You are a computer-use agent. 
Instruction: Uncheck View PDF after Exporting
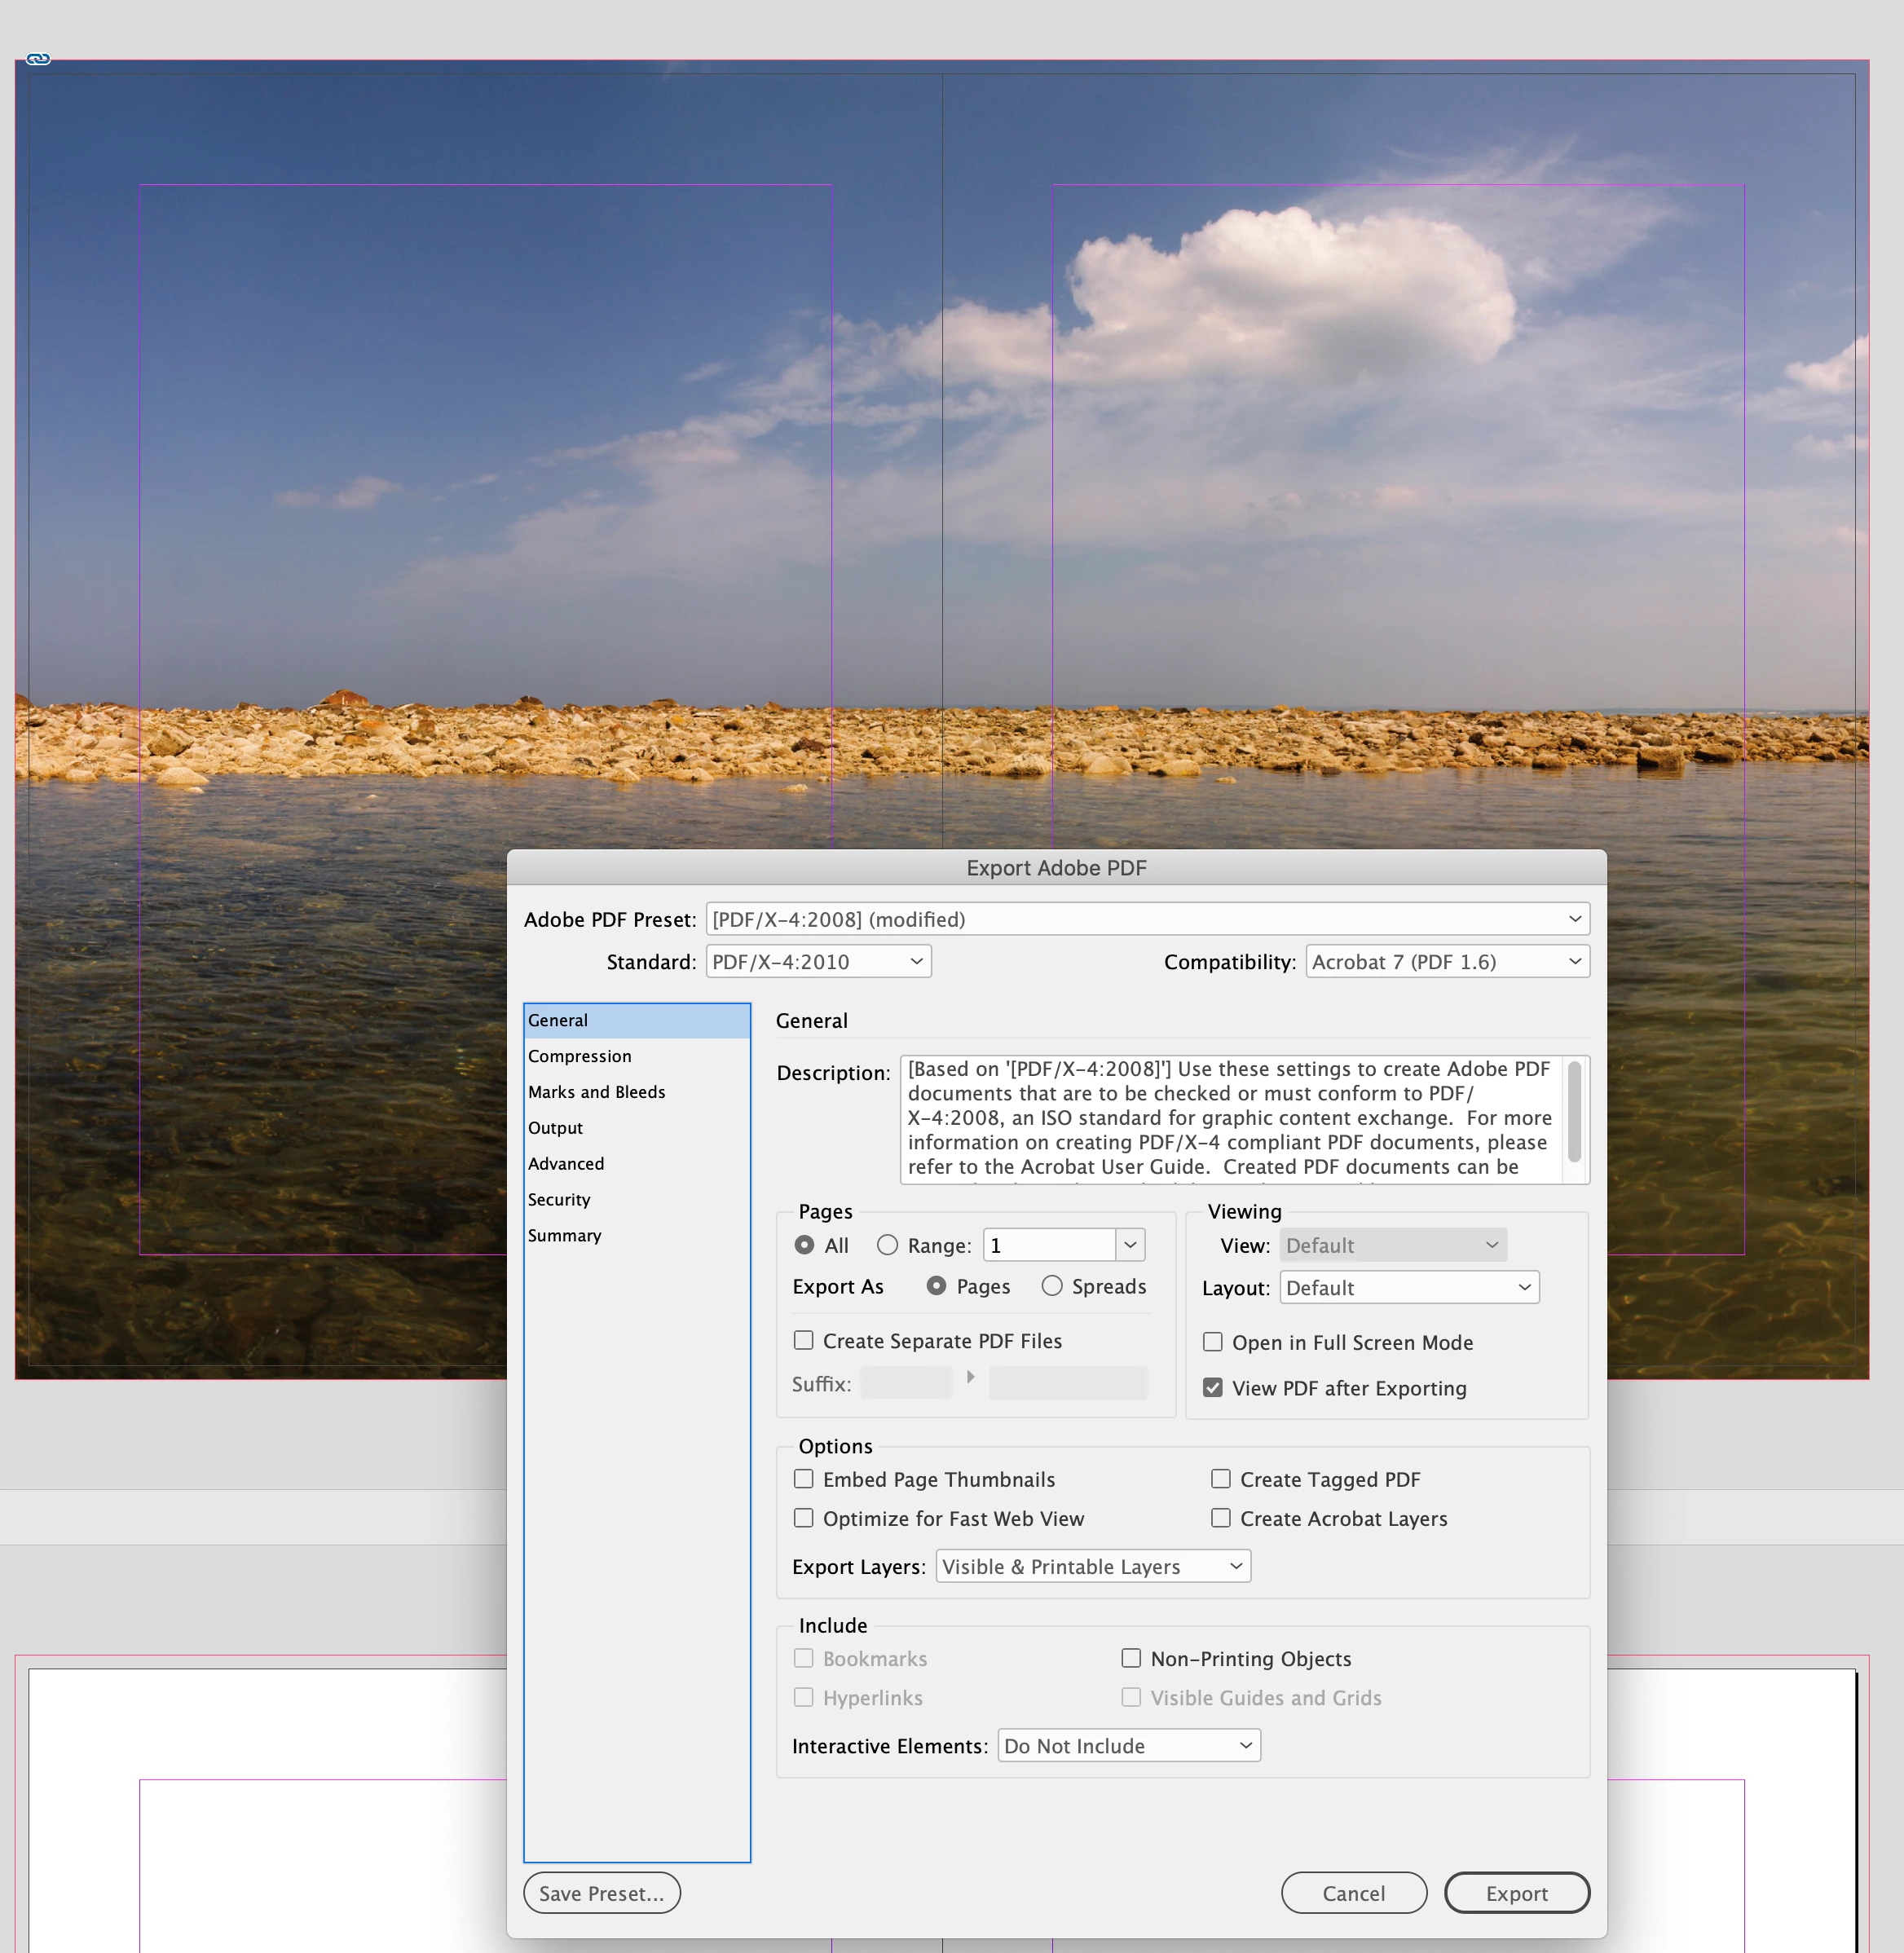click(1213, 1387)
